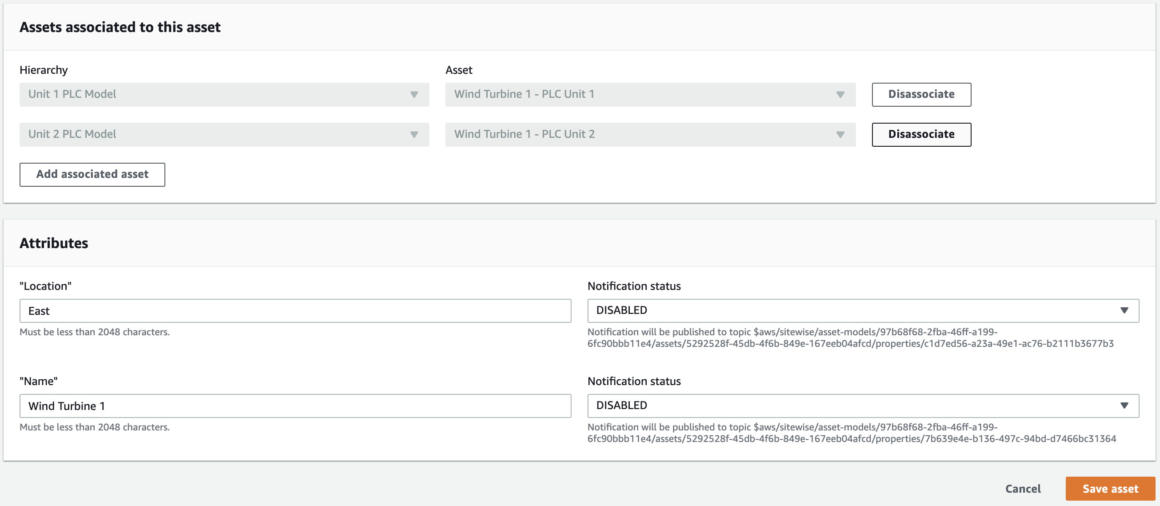Open Name's Notification status dropdown
Viewport: 1160px width, 506px height.
[856, 406]
